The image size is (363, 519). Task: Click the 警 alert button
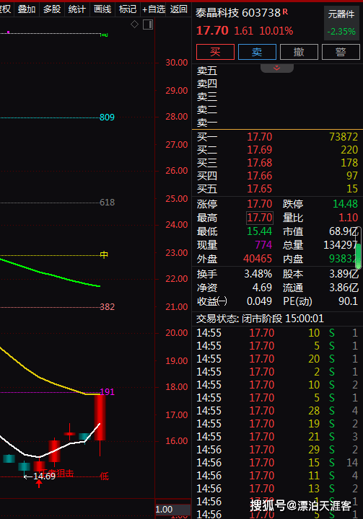tap(341, 52)
